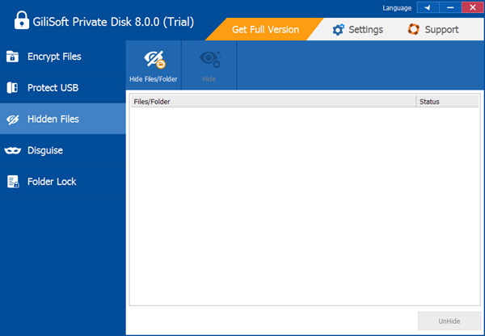Click the arrow button beside Language
Image resolution: width=485 pixels, height=336 pixels.
tap(428, 7)
